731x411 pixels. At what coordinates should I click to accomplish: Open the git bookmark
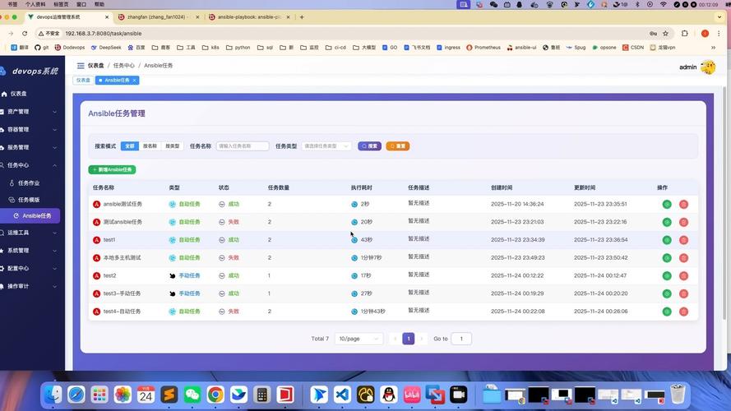tap(41, 48)
